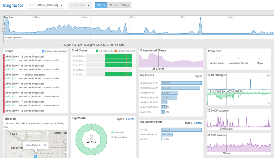The width and height of the screenshot is (274, 158).
Task: Show Top Access Points by Clients
Action: click(x=198, y=123)
